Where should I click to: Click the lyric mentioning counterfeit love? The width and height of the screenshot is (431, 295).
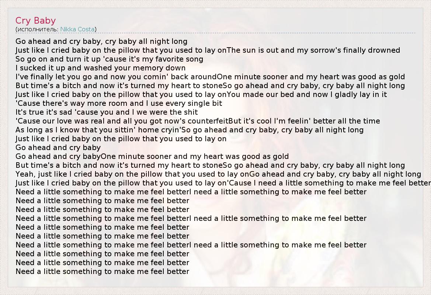pos(122,121)
